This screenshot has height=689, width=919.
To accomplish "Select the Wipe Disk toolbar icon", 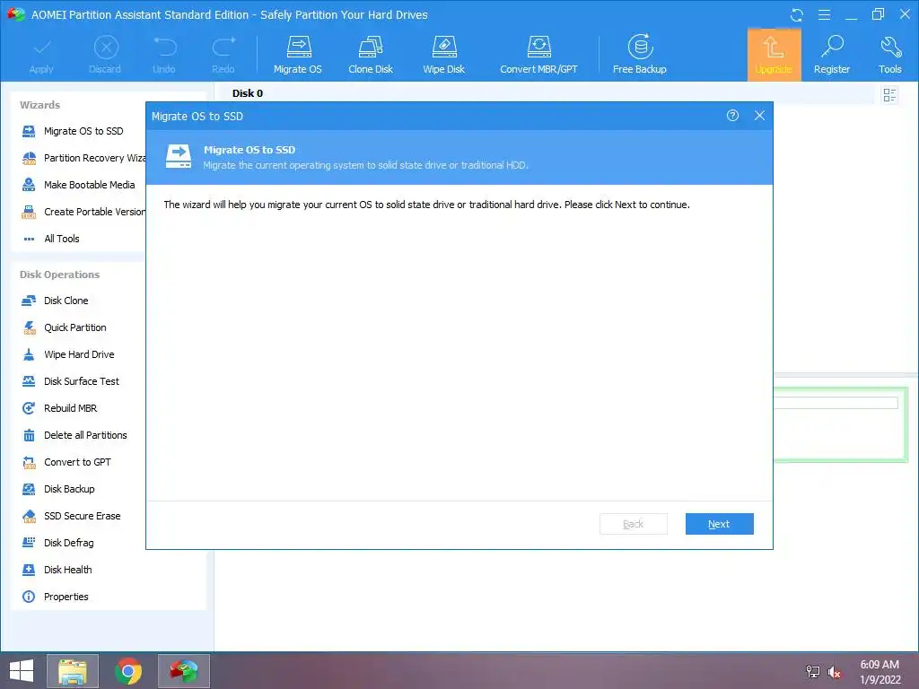I will click(443, 55).
